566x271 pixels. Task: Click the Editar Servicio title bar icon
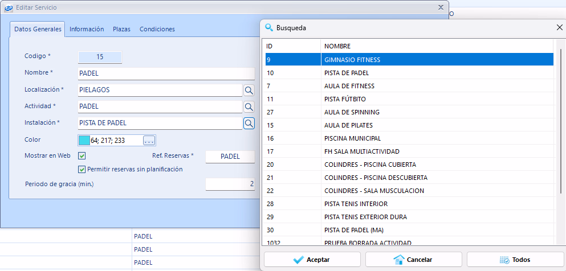click(9, 8)
